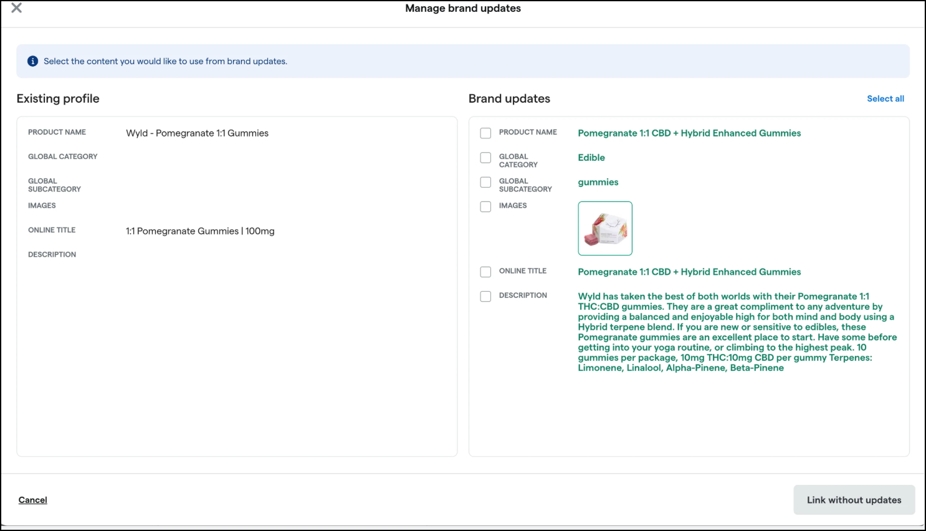Click existing online title 1:1 Pomegranate Gummies
Image resolution: width=926 pixels, height=531 pixels.
coord(200,231)
